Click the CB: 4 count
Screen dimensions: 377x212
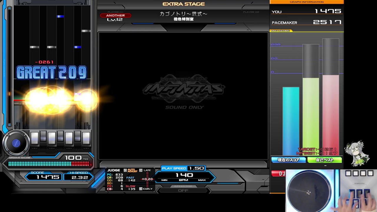pyautogui.click(x=115, y=189)
